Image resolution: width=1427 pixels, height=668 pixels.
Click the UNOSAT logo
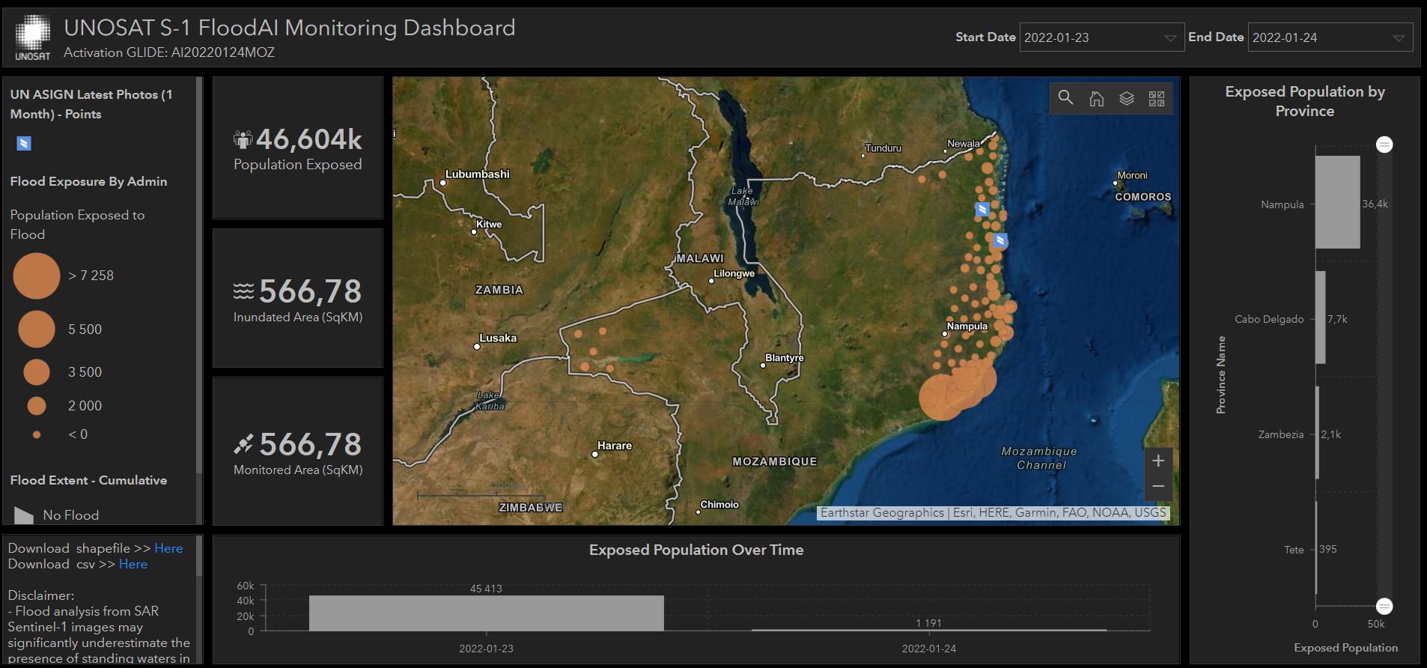(33, 37)
